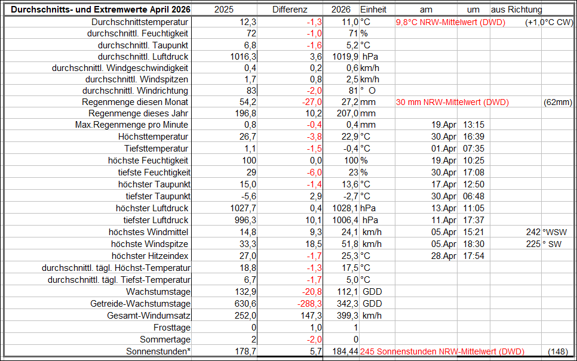Click the '(148)' cell
This screenshot has height=361, width=577.
[x=558, y=351]
